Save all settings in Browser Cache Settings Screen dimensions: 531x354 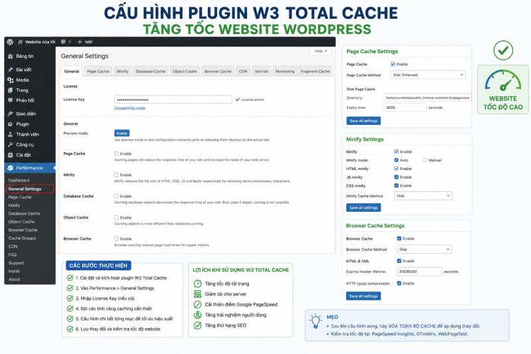[363, 296]
